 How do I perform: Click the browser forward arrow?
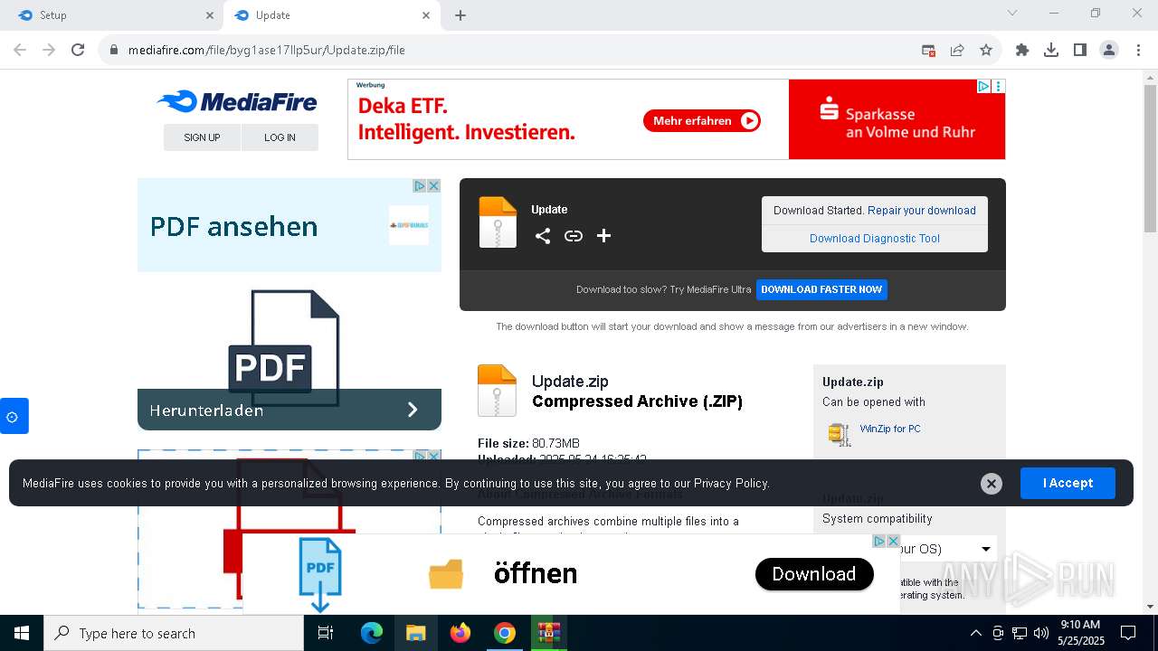pos(49,51)
